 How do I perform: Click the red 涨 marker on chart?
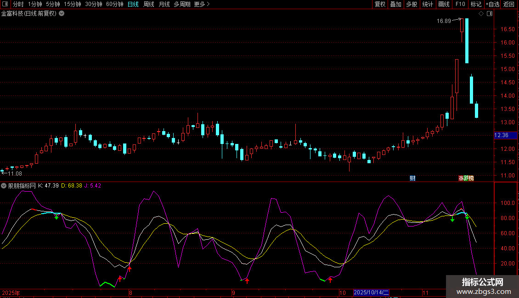461,178
